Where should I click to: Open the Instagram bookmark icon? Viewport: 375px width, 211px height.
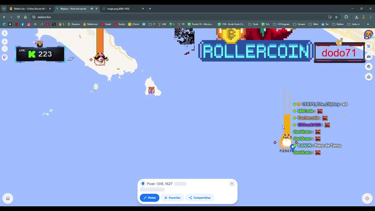pyautogui.click(x=29, y=24)
